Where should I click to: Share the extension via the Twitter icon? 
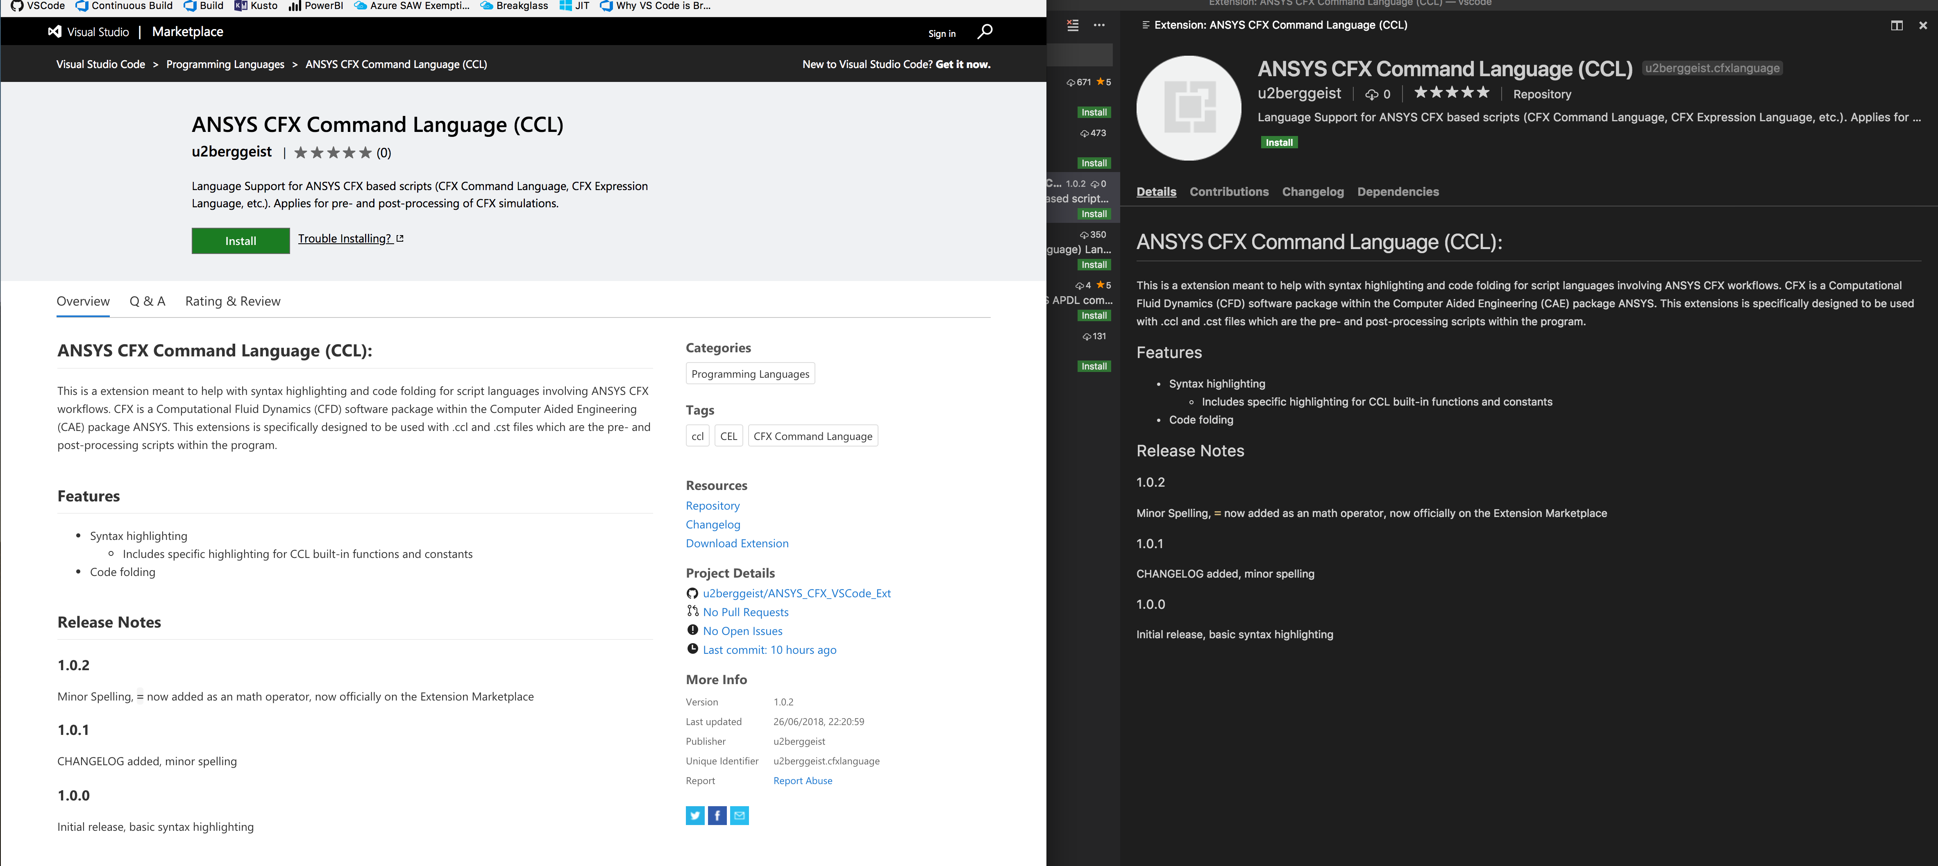tap(694, 816)
